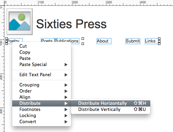The image size is (173, 132).
Task: Click the image placeholder icon
Action: (20, 21)
